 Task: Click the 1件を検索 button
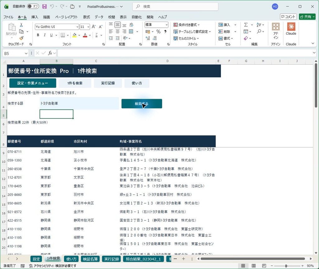point(75,83)
